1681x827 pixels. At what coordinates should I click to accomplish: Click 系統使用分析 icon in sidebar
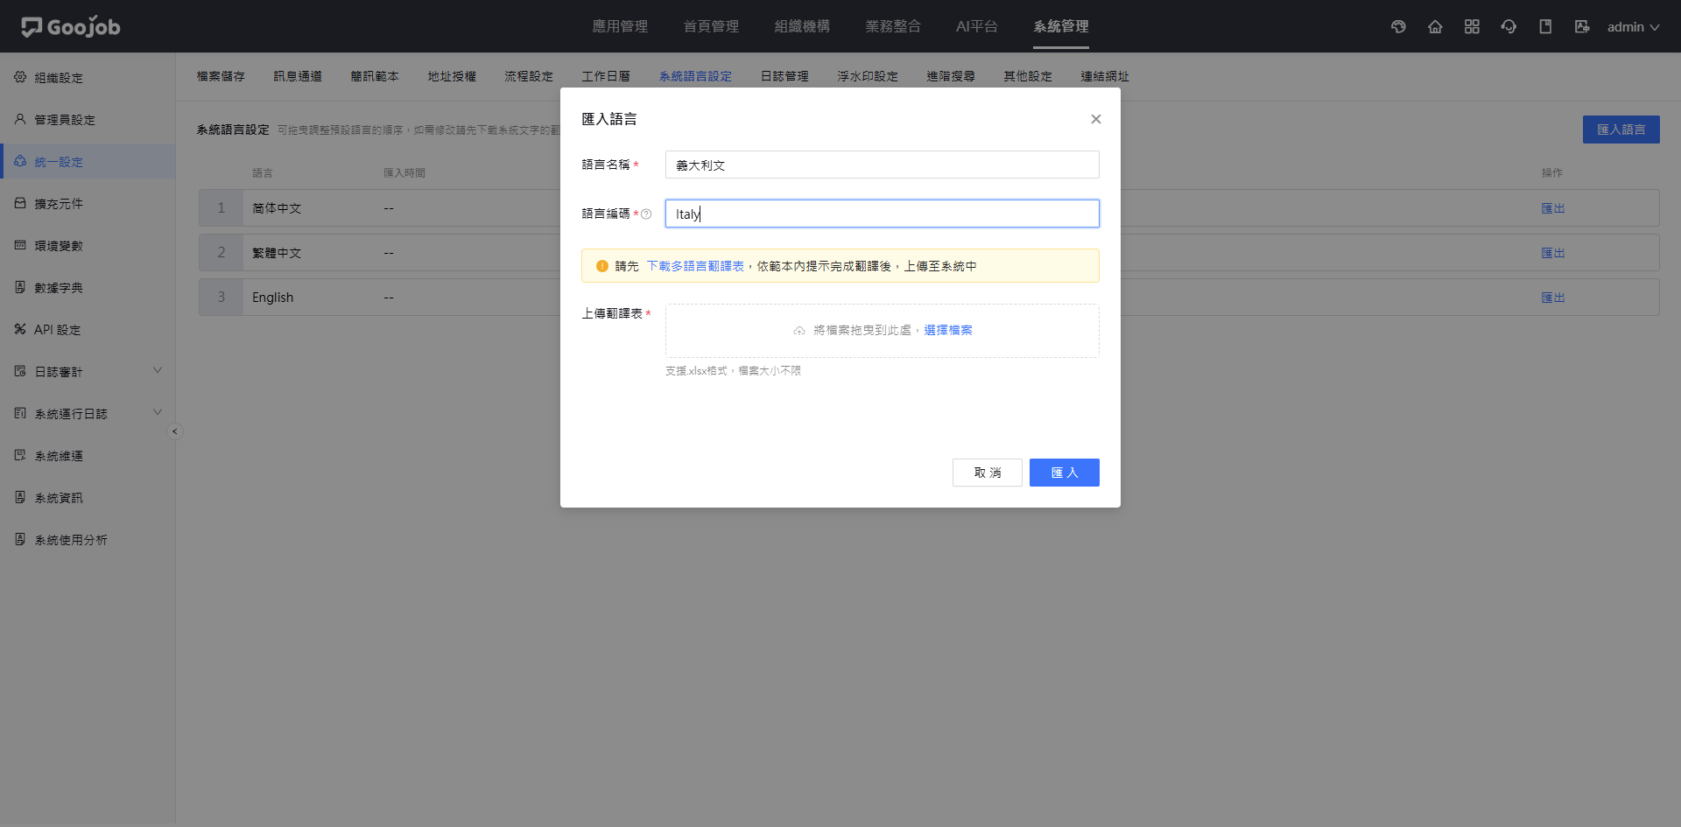tap(20, 539)
